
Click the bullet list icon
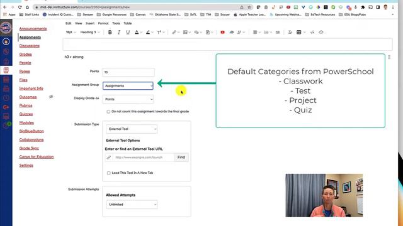pyautogui.click(x=266, y=32)
